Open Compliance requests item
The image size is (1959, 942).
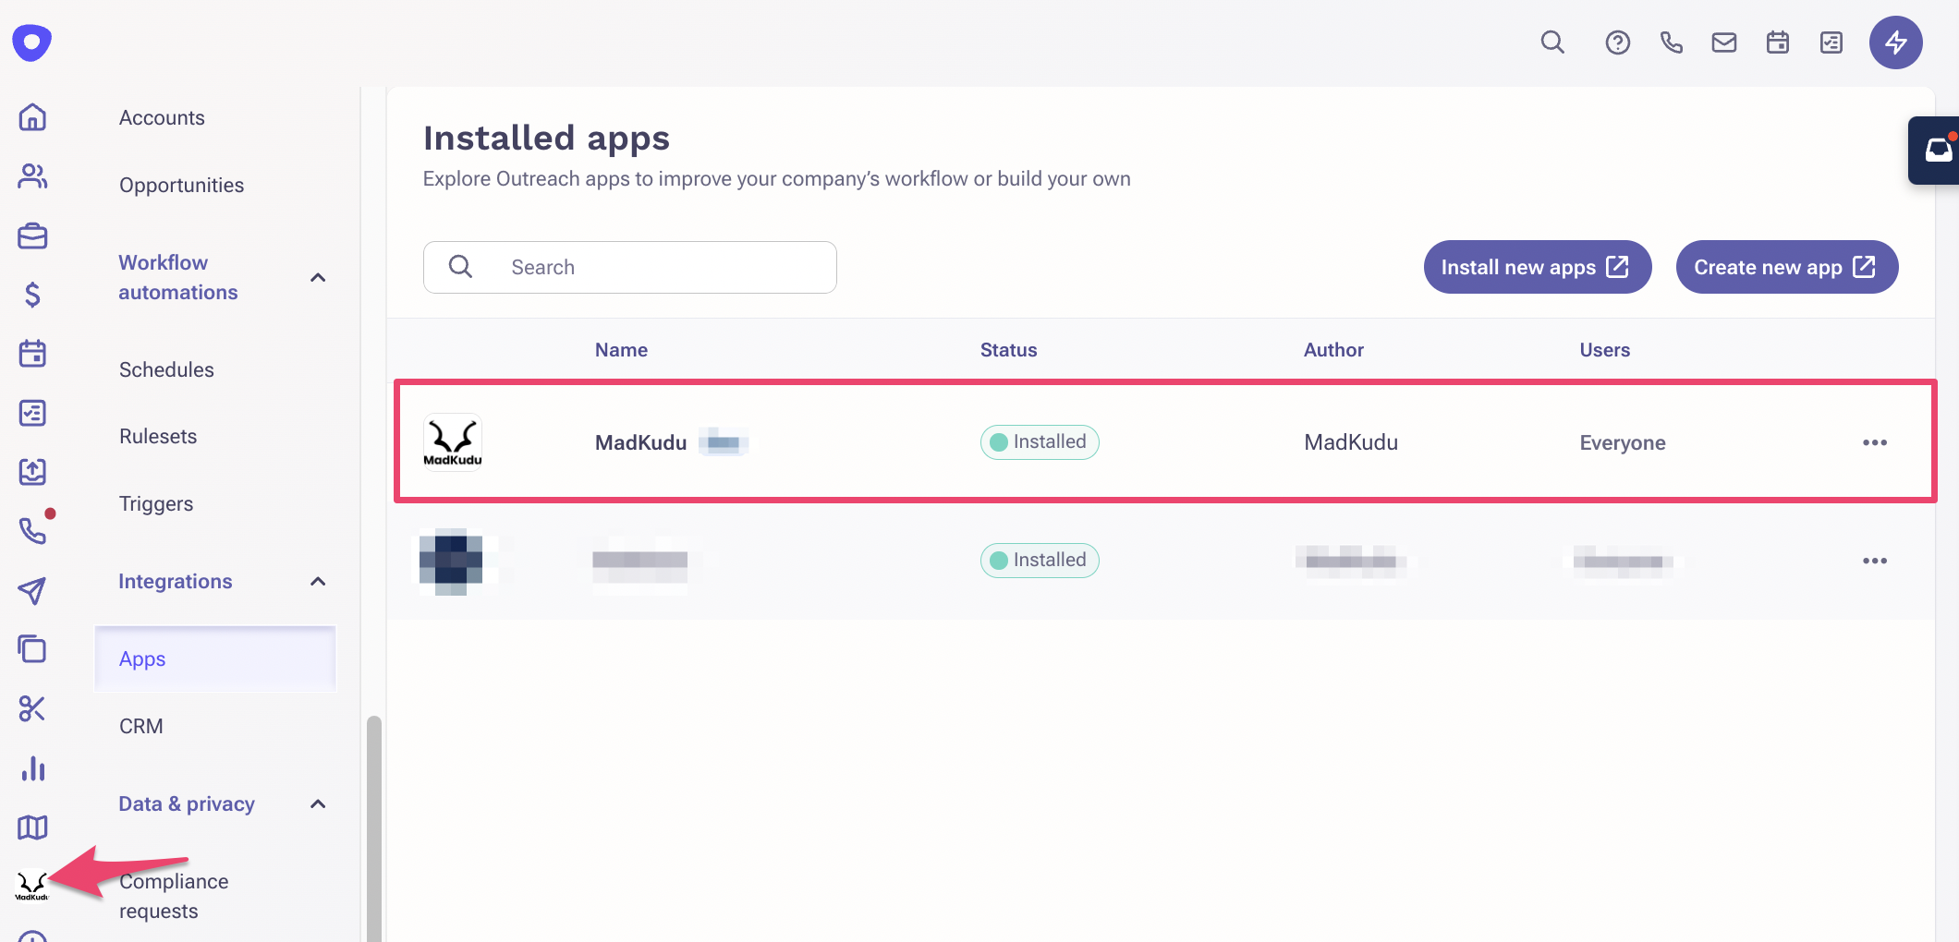(174, 896)
